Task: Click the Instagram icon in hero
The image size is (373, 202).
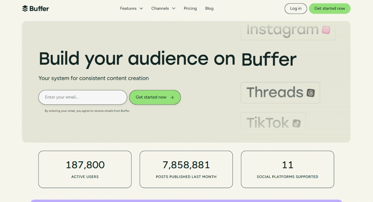Action: [326, 30]
